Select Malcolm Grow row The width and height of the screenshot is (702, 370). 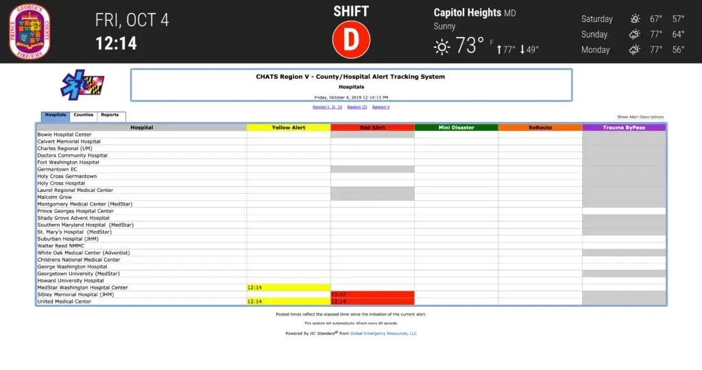point(351,197)
